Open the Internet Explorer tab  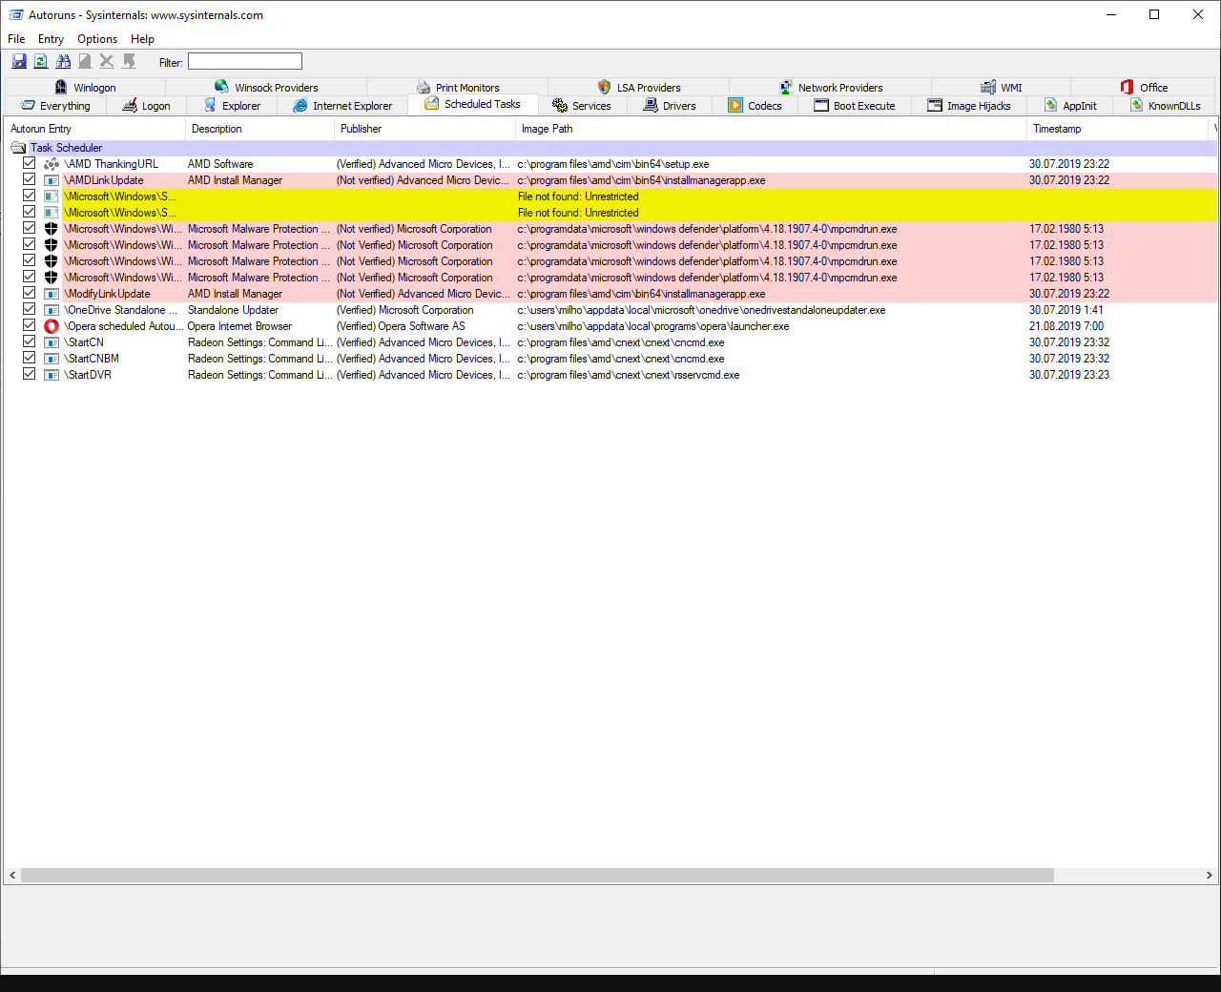pos(342,106)
